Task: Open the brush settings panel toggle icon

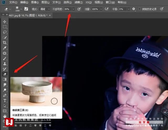Action: pos(26,9)
